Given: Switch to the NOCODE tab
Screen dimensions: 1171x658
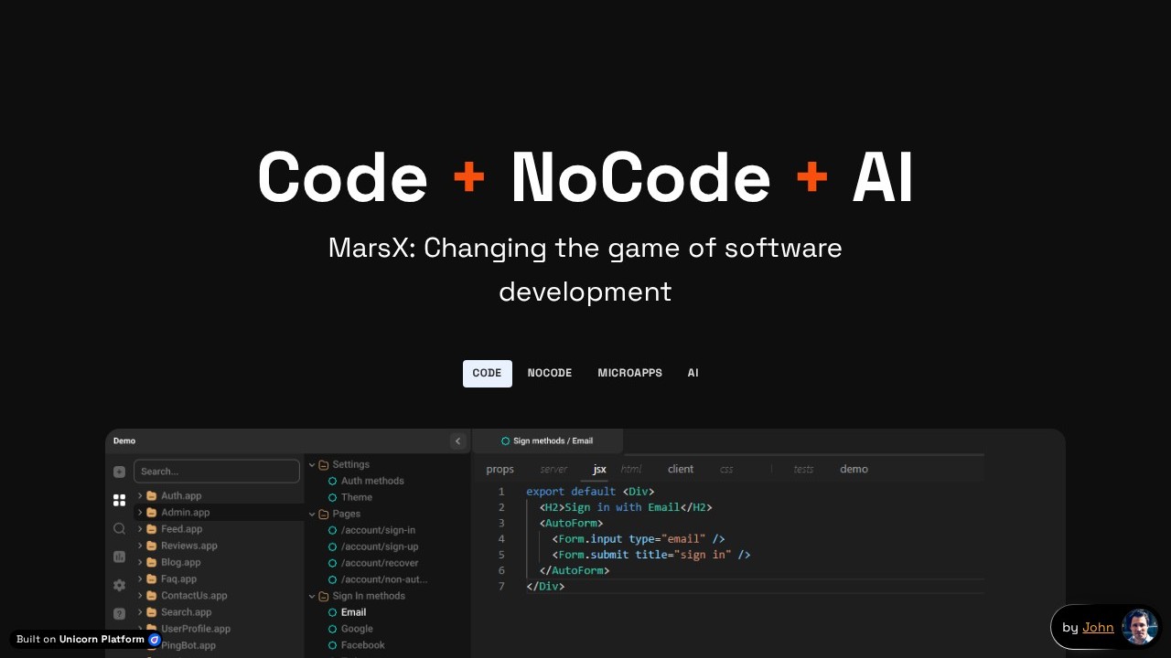Looking at the screenshot, I should [549, 373].
